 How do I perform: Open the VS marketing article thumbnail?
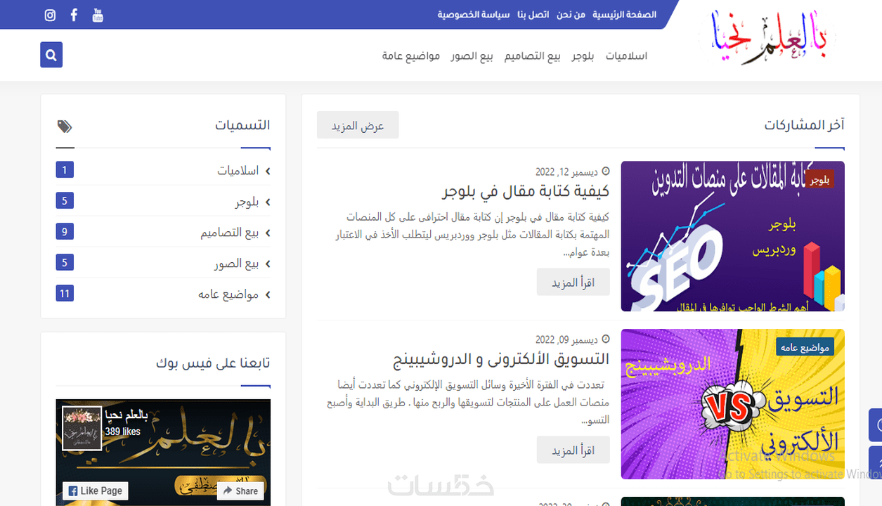733,404
